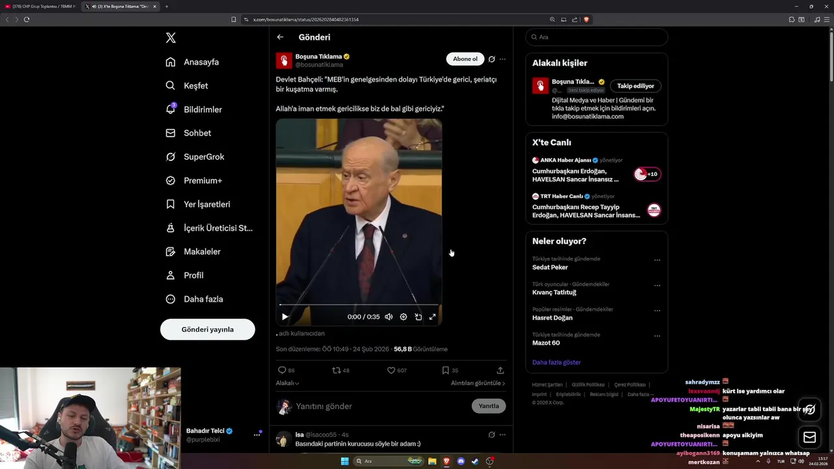Enter video fullscreen mode
This screenshot has width=834, height=469.
click(x=433, y=317)
